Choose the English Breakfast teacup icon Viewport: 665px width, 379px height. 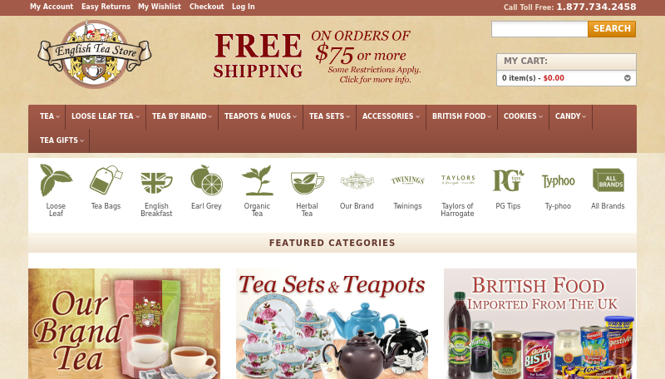[156, 182]
